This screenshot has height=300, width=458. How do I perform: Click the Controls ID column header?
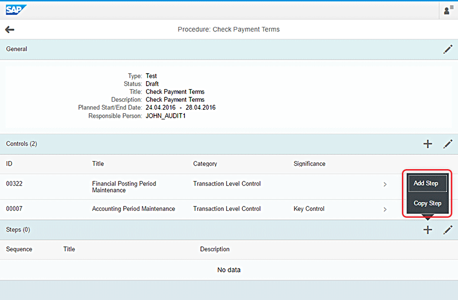coord(9,164)
